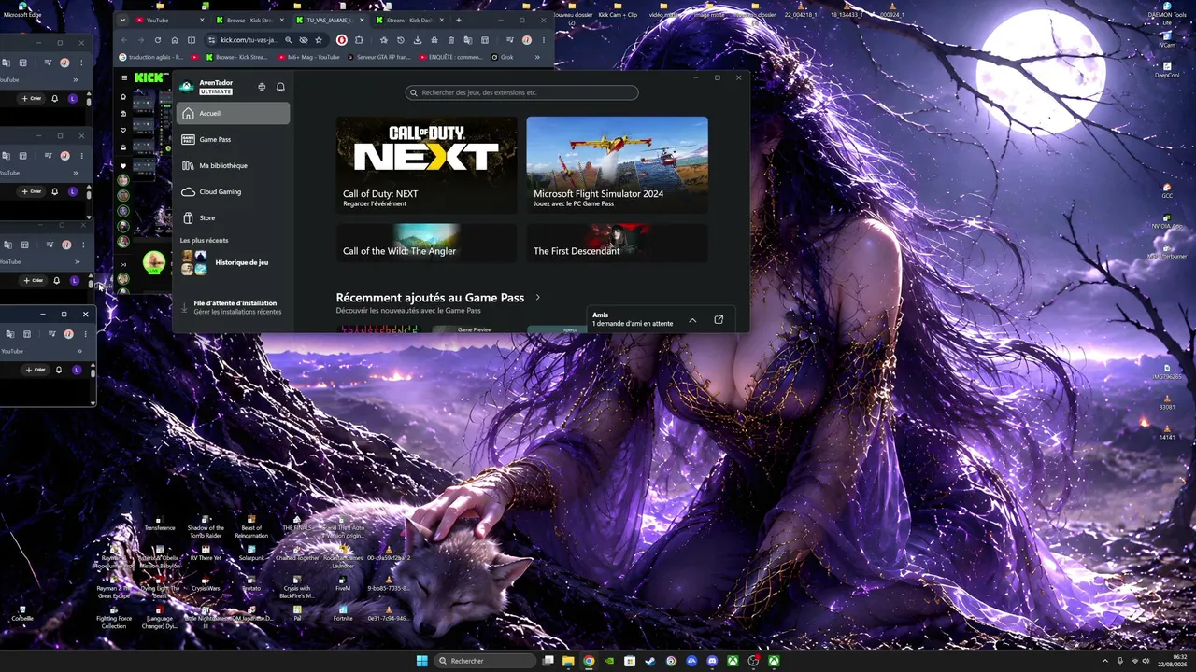Open the DAEMON Tools Lite desktop icon

click(1166, 14)
